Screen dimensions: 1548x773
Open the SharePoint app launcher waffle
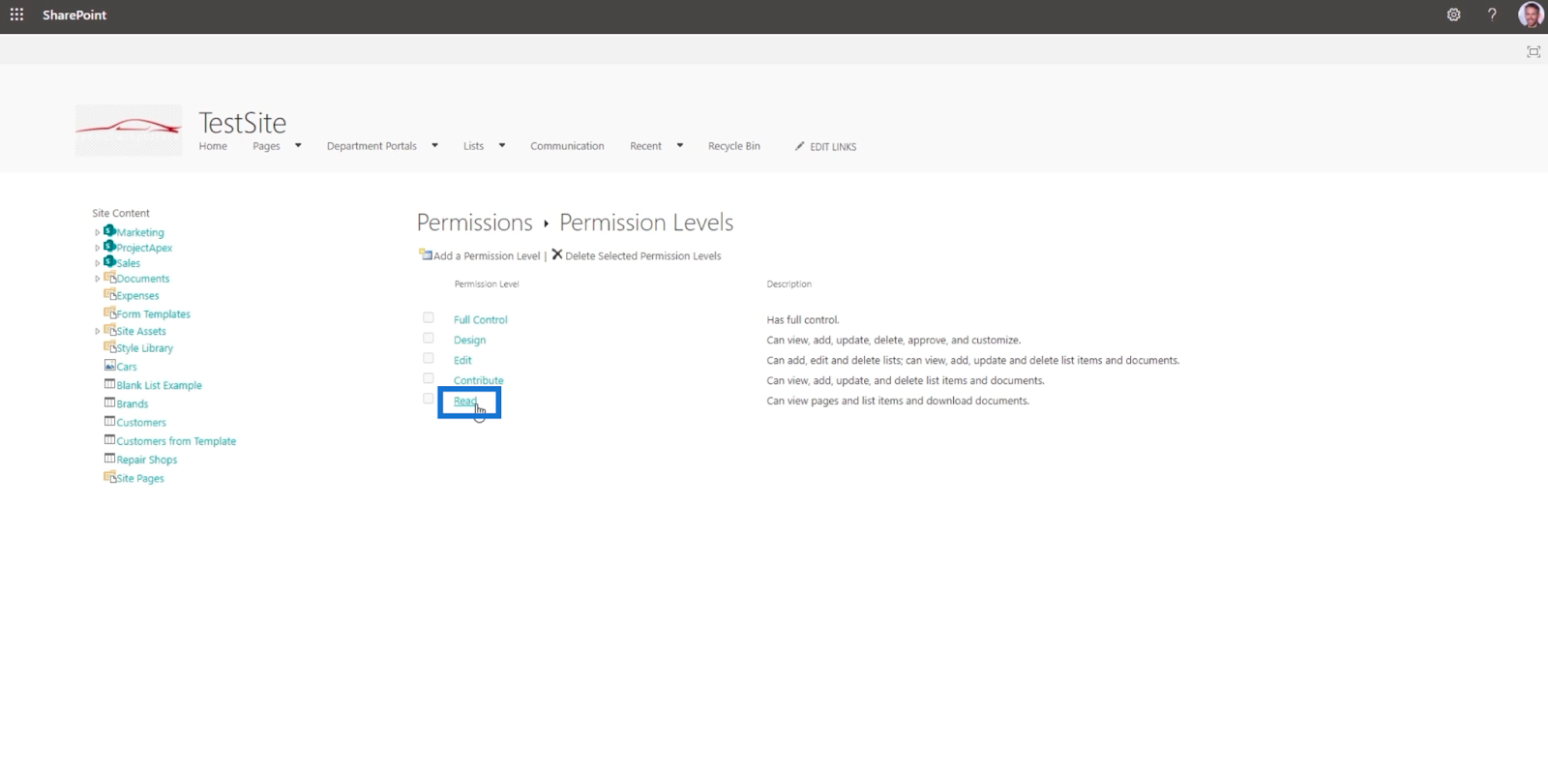[16, 15]
